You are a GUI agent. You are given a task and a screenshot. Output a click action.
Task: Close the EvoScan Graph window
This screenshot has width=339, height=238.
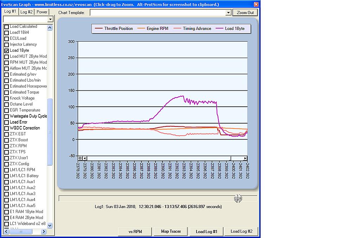point(256,5)
